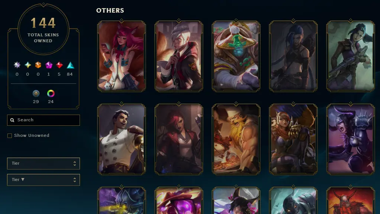This screenshot has width=380, height=214.
Task: Click the pink Epic tier gem icon
Action: pyautogui.click(x=49, y=65)
